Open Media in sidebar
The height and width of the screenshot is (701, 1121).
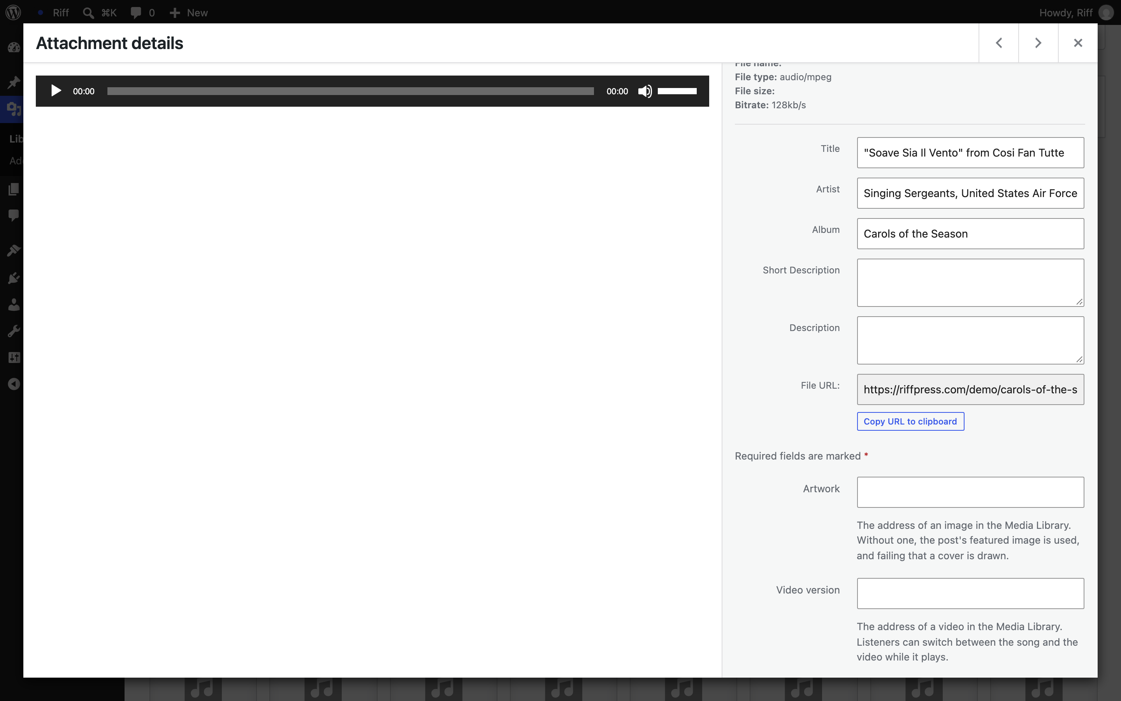14,109
